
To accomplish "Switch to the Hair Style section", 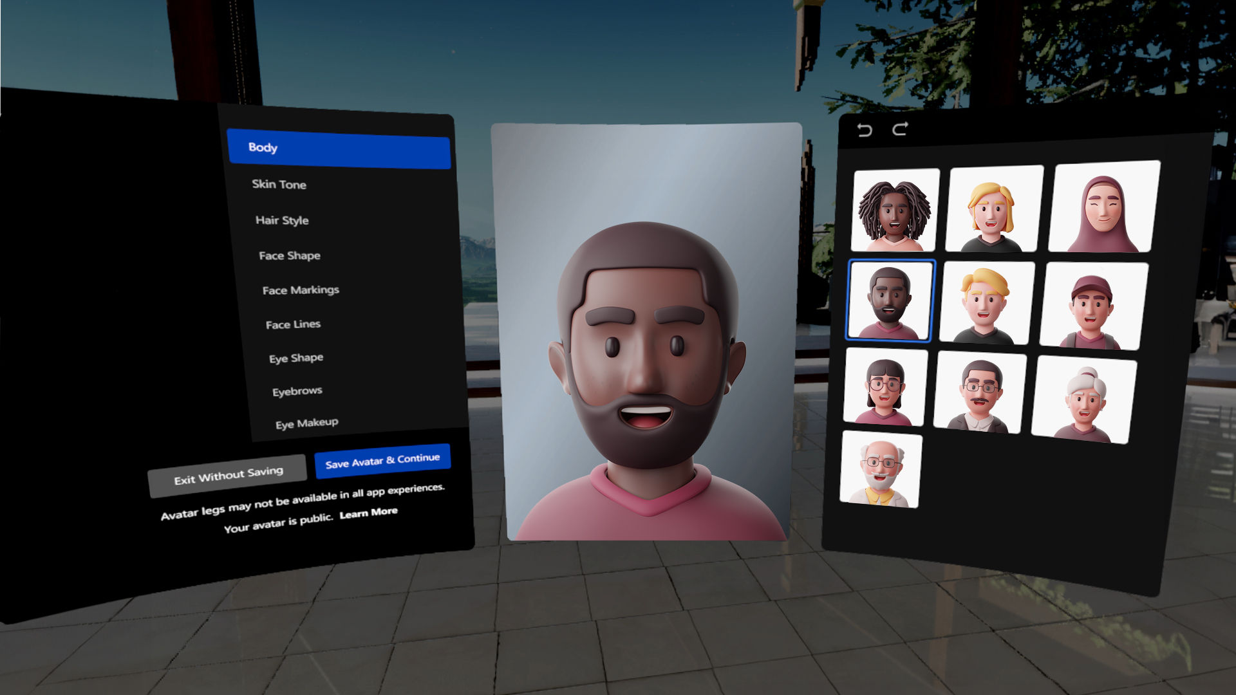I will click(281, 220).
